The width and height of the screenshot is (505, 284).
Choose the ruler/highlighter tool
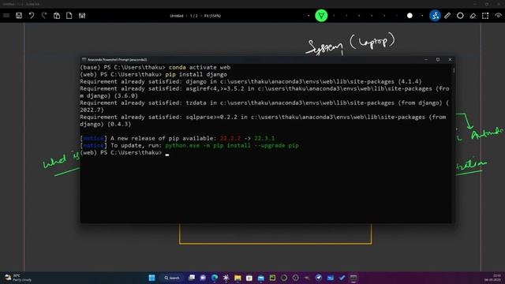[447, 16]
